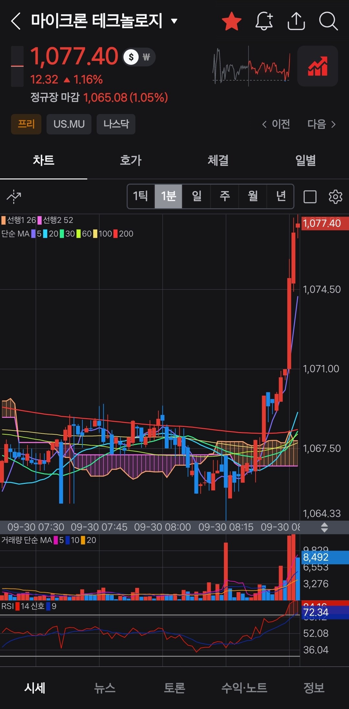This screenshot has height=709, width=349.
Task: Tap the US.MU ticker button
Action: pos(69,124)
